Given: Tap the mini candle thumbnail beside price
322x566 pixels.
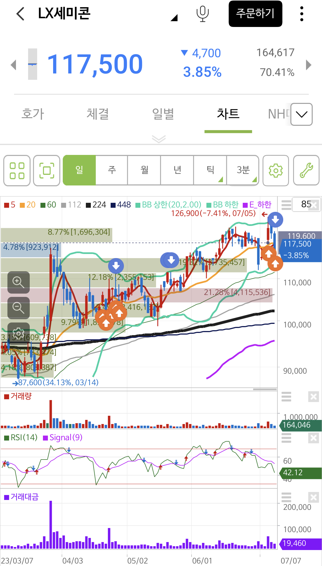Looking at the screenshot, I should pyautogui.click(x=32, y=64).
